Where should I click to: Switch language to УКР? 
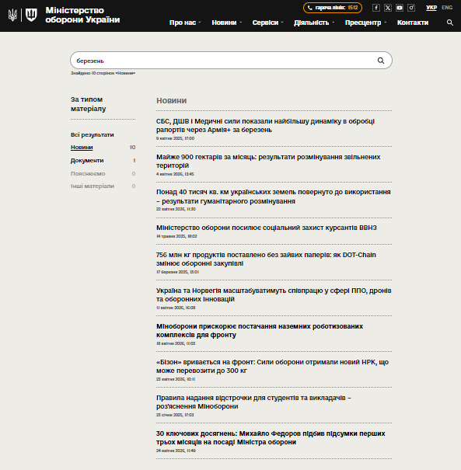pos(431,8)
